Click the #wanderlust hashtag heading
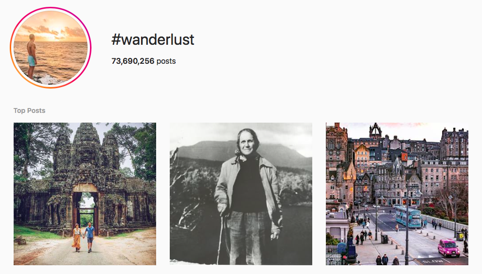Image resolution: width=482 pixels, height=274 pixels. pyautogui.click(x=153, y=40)
